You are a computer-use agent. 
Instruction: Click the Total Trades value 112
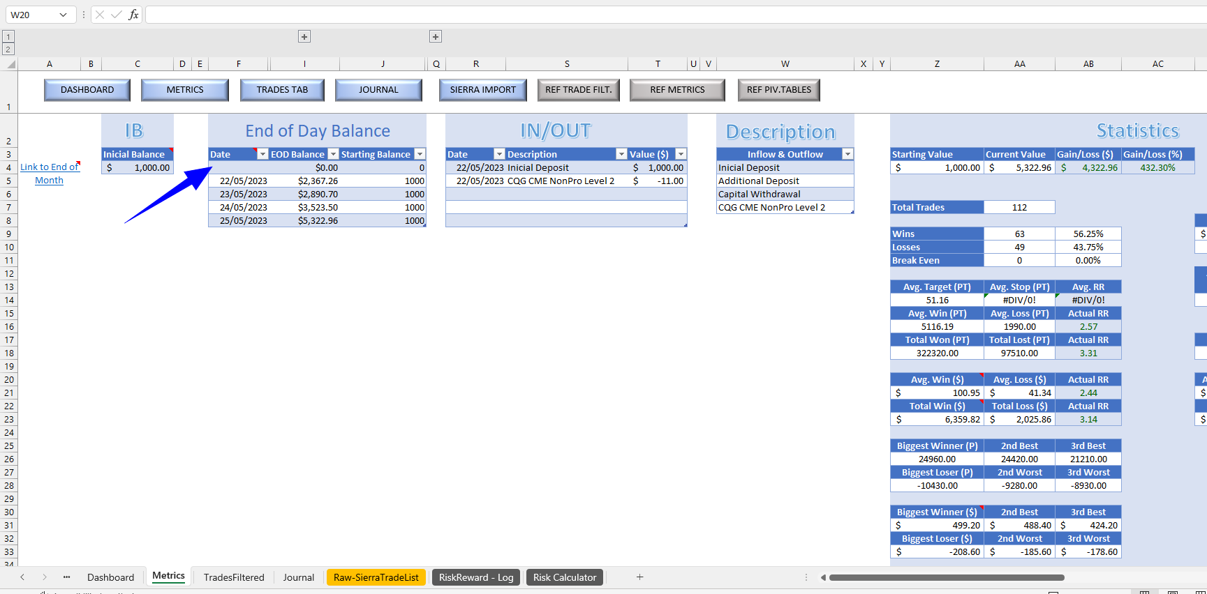click(1019, 207)
